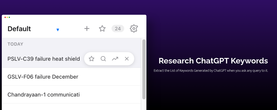Viewport: 277px width, 110px height.
Task: Open settings with the gear icon
Action: [x=134, y=28]
